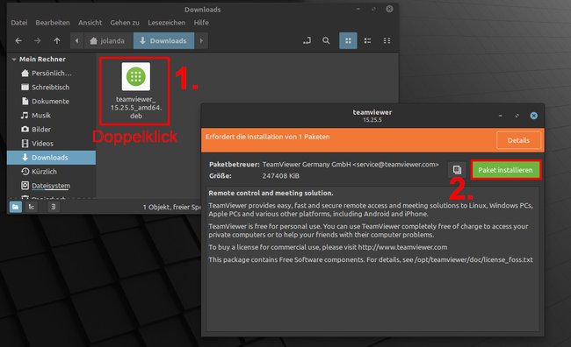Viewport: 571px width, 347px height.
Task: Switch to list view
Action: pyautogui.click(x=367, y=40)
